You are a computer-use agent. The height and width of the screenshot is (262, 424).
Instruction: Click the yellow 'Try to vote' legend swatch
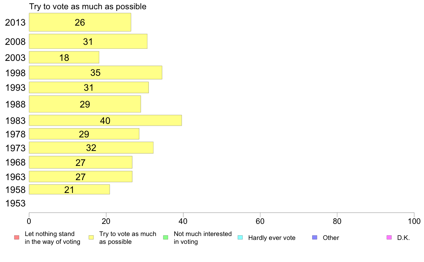[91, 237]
